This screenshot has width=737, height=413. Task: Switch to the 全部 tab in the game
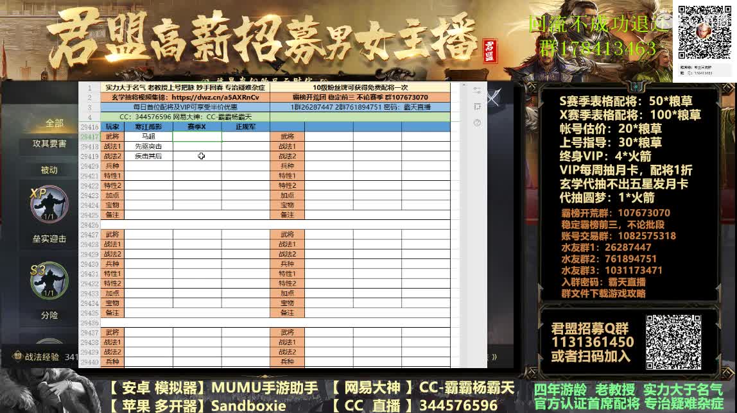[x=55, y=123]
